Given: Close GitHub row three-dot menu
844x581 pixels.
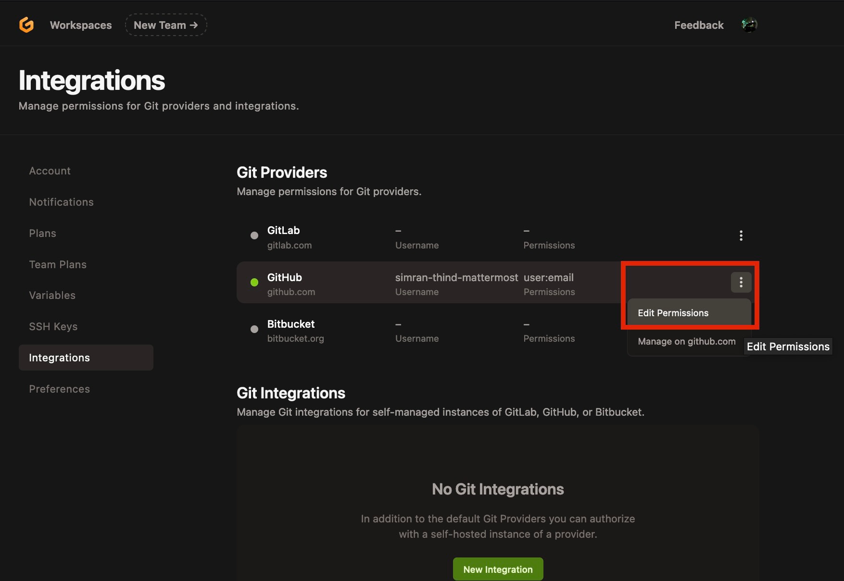Looking at the screenshot, I should coord(741,282).
